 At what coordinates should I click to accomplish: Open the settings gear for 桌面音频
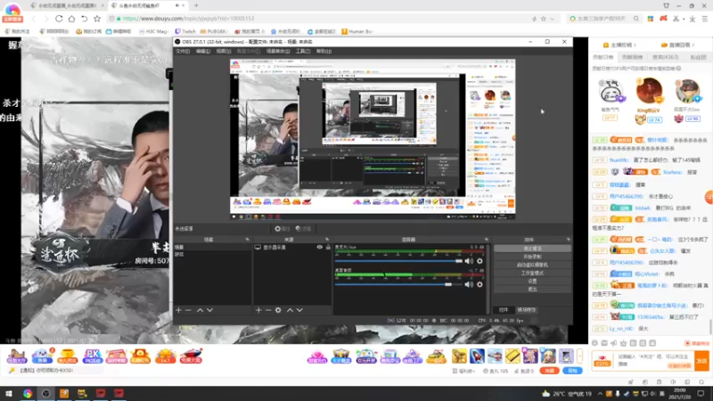(479, 284)
